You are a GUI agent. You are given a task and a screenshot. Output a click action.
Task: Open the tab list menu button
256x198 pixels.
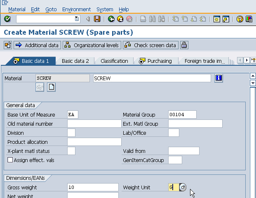[x=253, y=60]
